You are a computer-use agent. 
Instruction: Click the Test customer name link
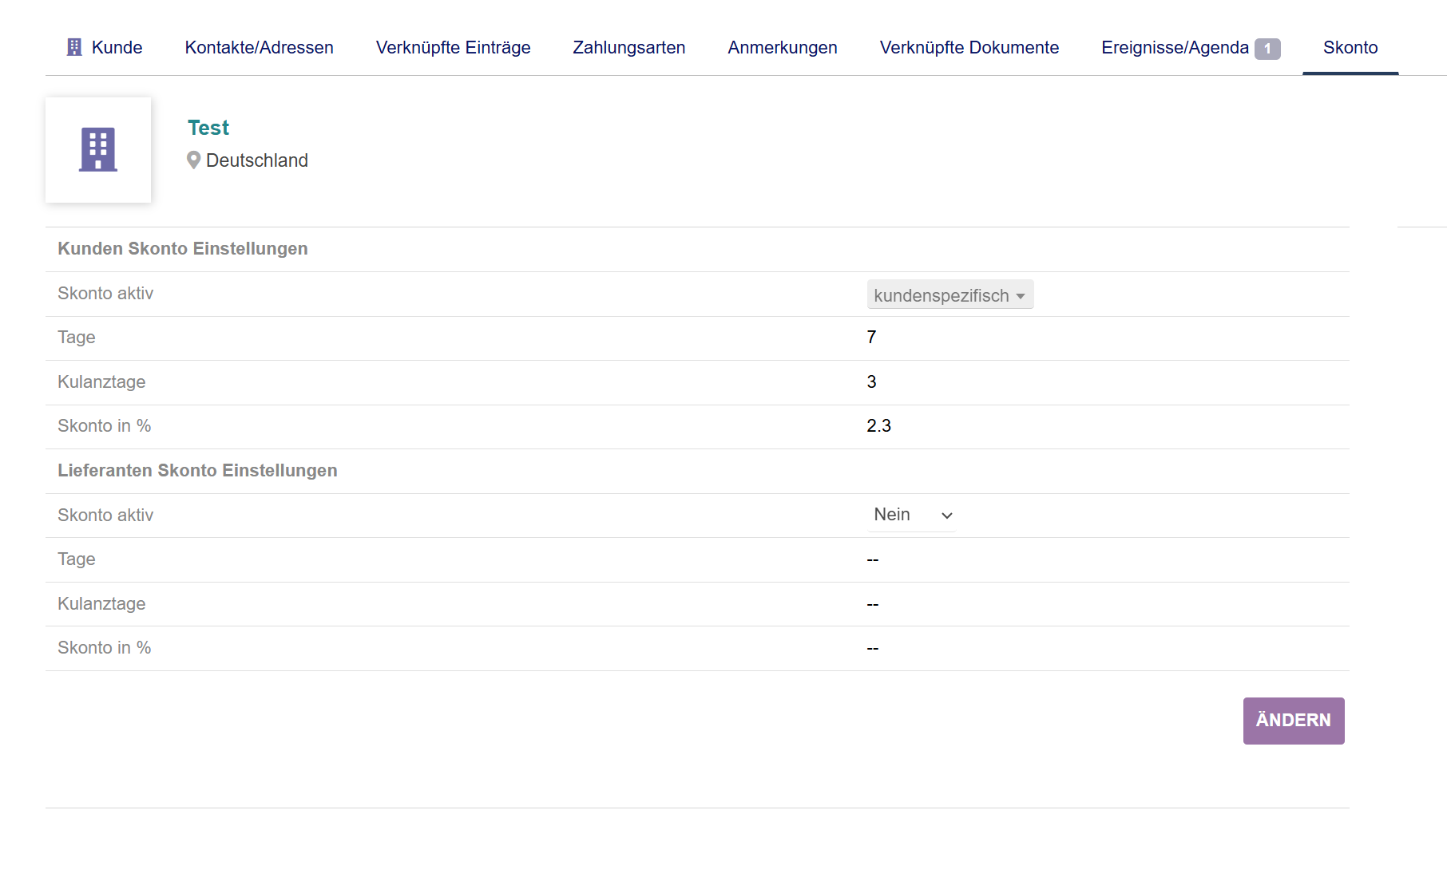tap(208, 128)
